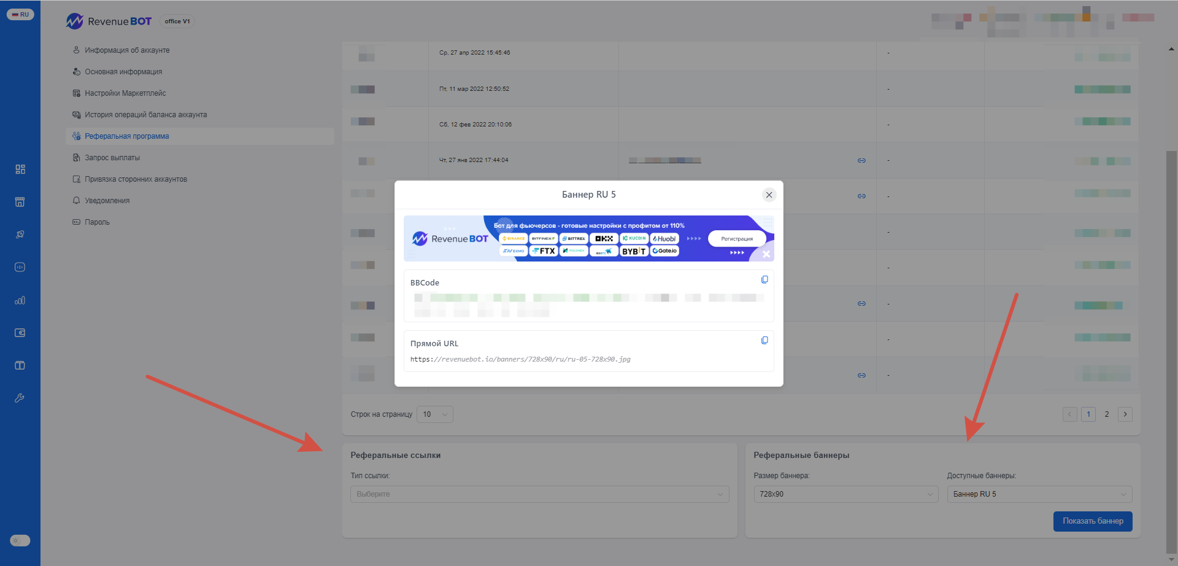Open the Доступные баннеры dropdown
Image resolution: width=1178 pixels, height=566 pixels.
tap(1040, 494)
